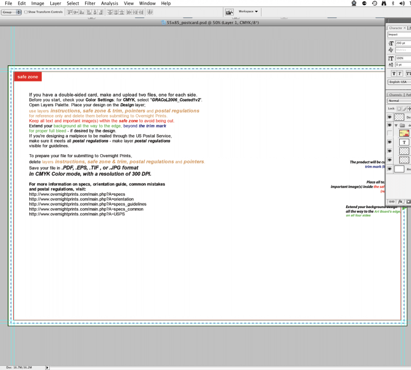This screenshot has width=411, height=370.
Task: Switch to the Channels tab
Action: [x=395, y=95]
